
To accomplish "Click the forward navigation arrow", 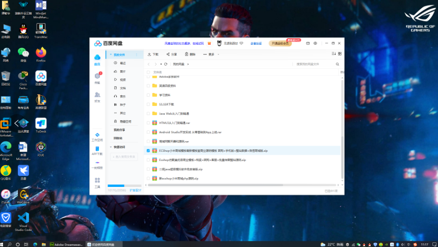I will pos(156,64).
